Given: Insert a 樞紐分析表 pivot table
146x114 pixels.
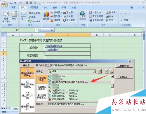Looking at the screenshot, I should (x=6, y=17).
